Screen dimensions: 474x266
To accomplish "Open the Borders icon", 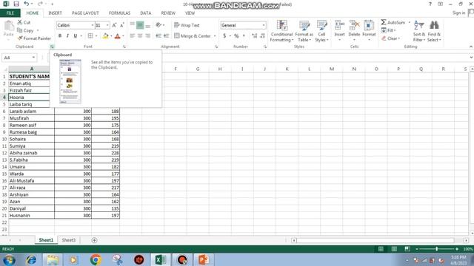I will pyautogui.click(x=90, y=36).
